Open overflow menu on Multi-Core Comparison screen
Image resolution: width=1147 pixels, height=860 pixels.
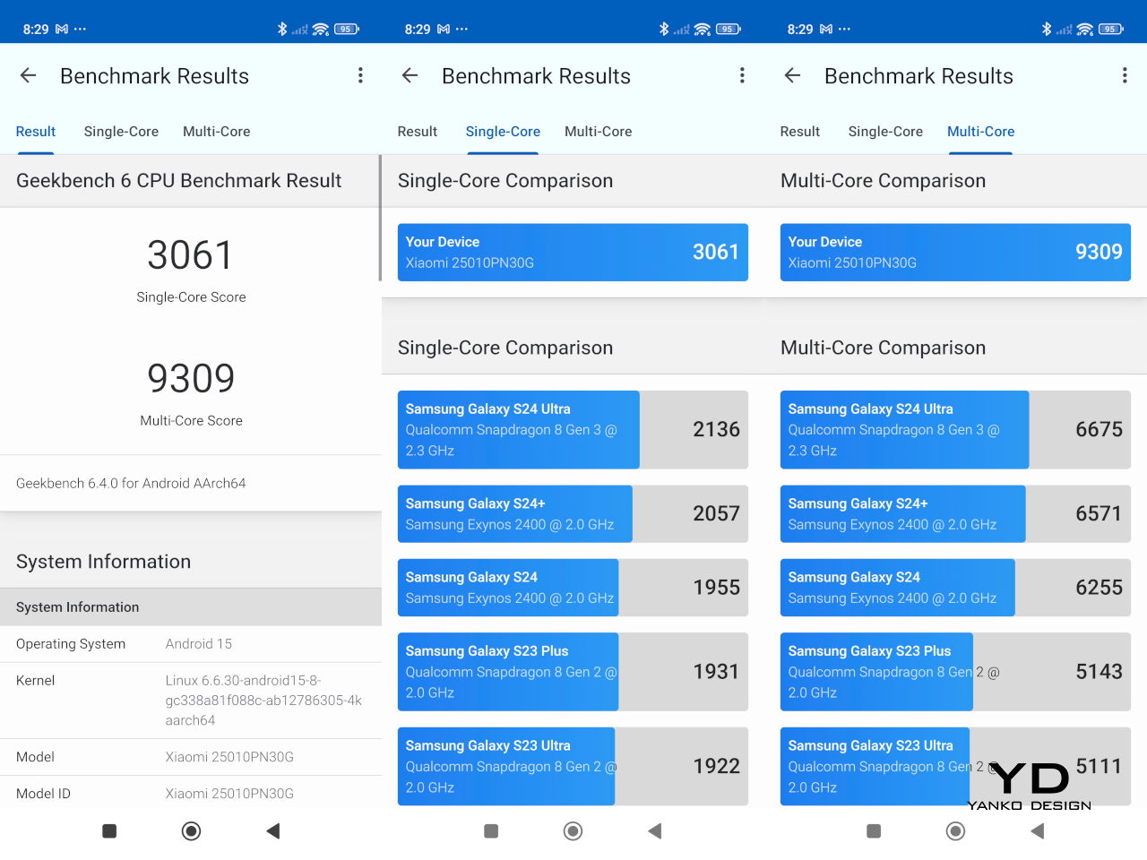pyautogui.click(x=1125, y=76)
